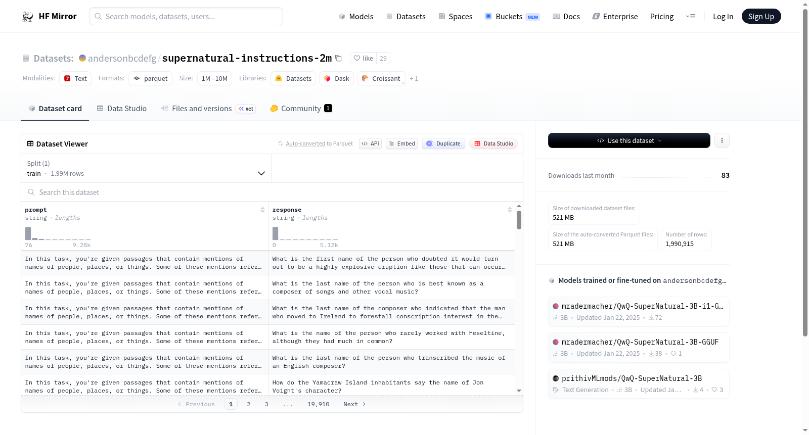Click the parquet format tag
This screenshot has width=809, height=435.
(x=150, y=78)
